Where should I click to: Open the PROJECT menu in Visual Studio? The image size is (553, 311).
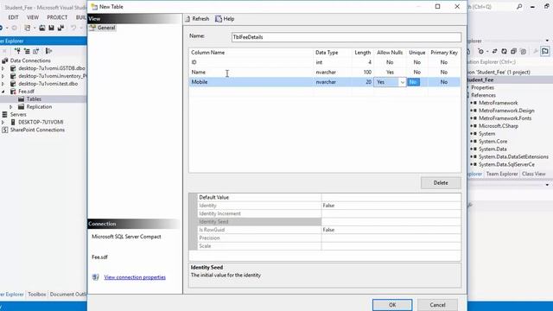(x=57, y=17)
